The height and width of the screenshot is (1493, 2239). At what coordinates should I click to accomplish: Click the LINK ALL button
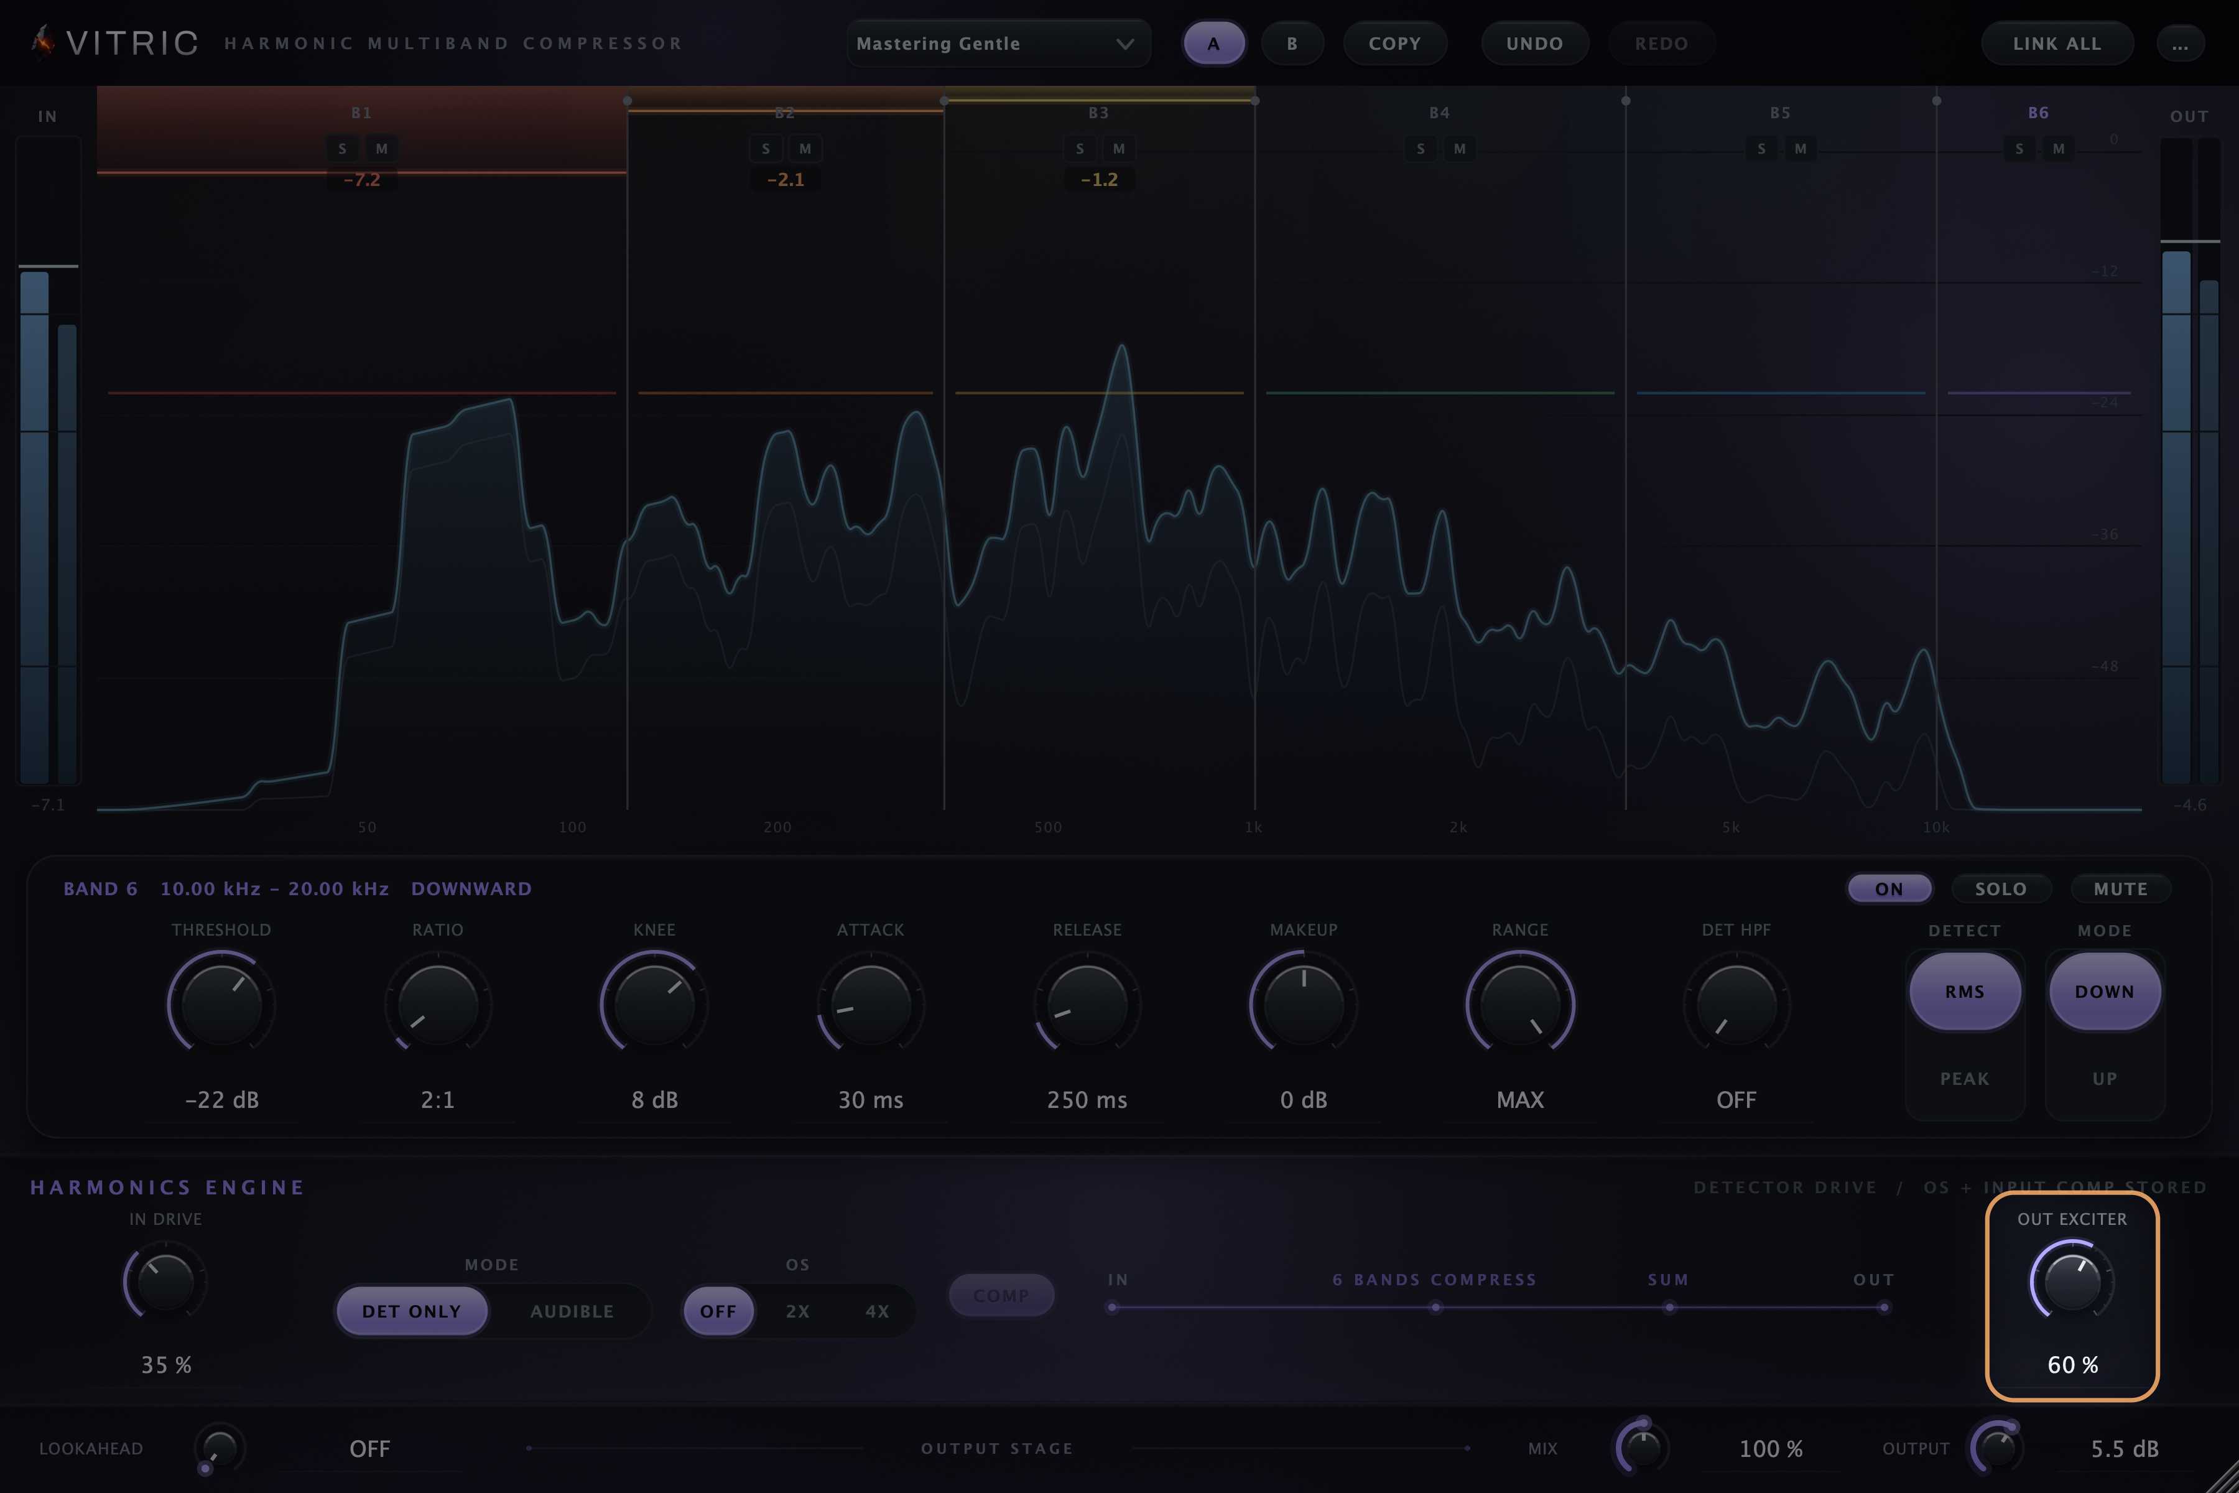point(2057,44)
